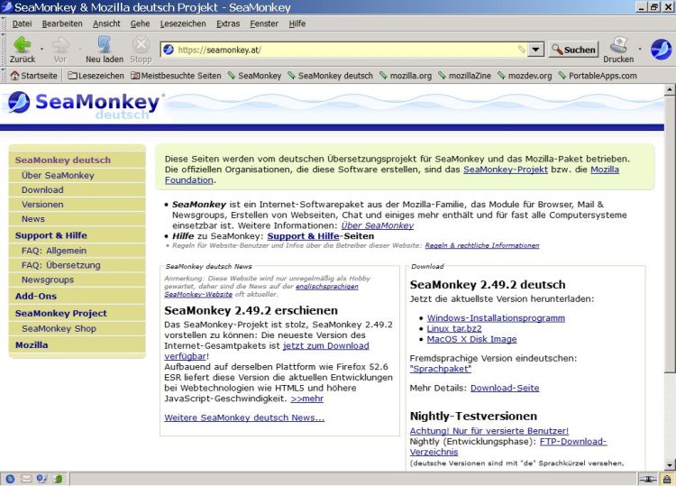
Task: Open the Lesezeichen folder on bookmarks bar
Action: tap(96, 76)
